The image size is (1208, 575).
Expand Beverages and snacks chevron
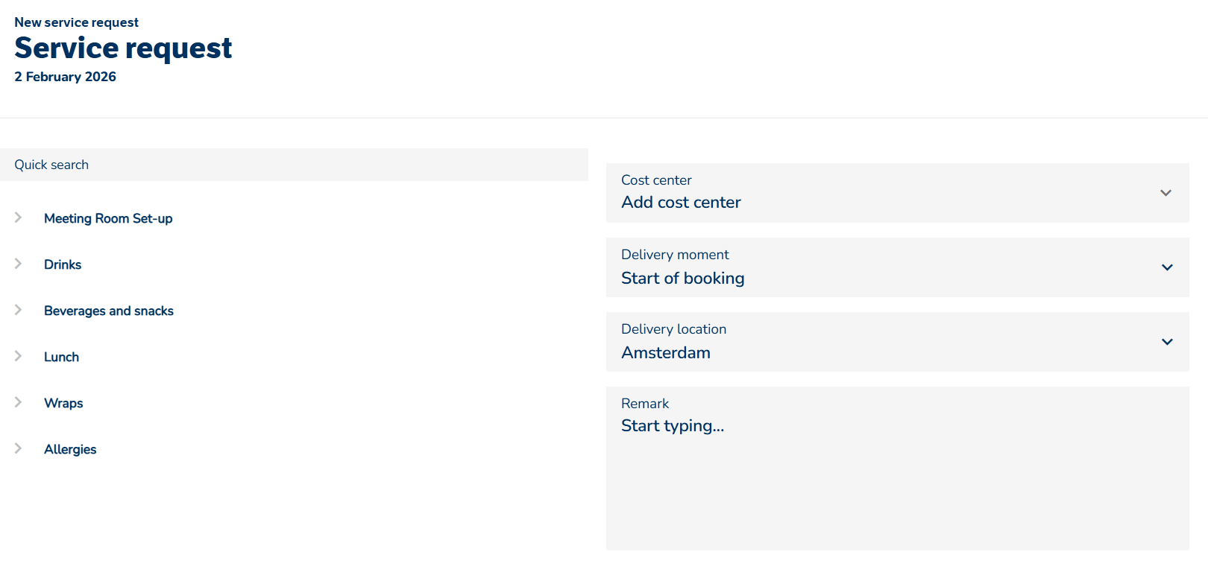[x=19, y=310]
